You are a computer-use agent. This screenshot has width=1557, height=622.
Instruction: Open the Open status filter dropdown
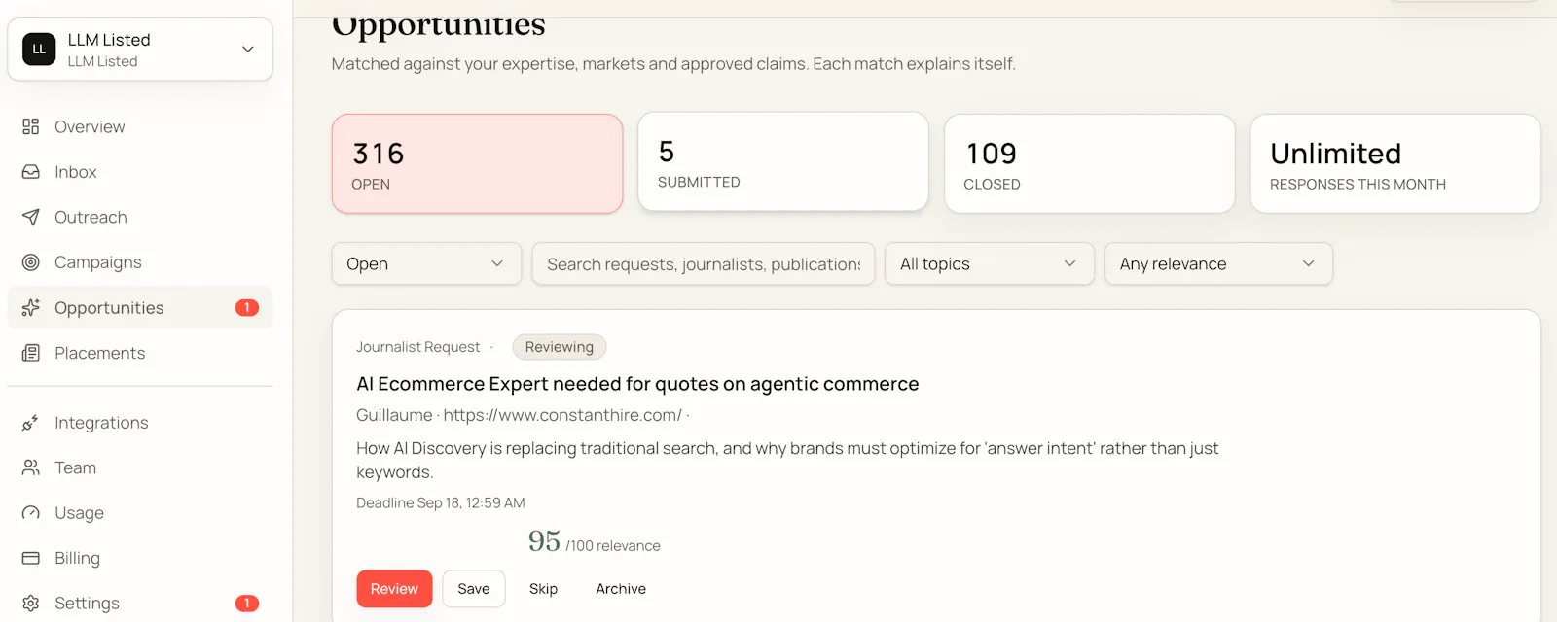[x=426, y=263]
